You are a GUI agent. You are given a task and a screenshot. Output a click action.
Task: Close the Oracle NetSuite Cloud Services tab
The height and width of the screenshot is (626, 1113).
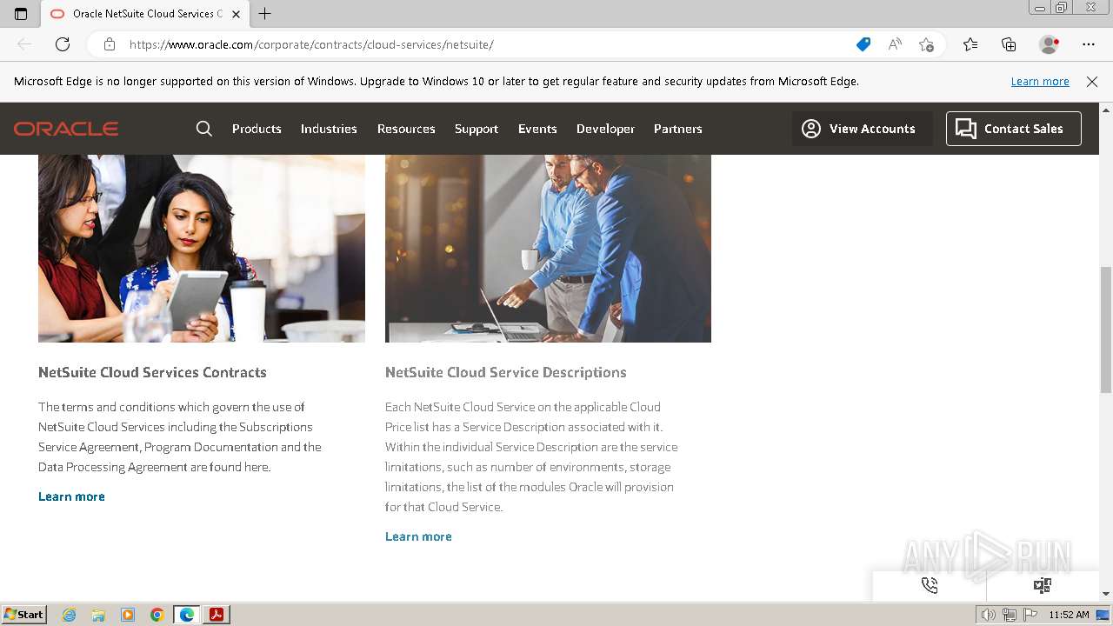[236, 14]
